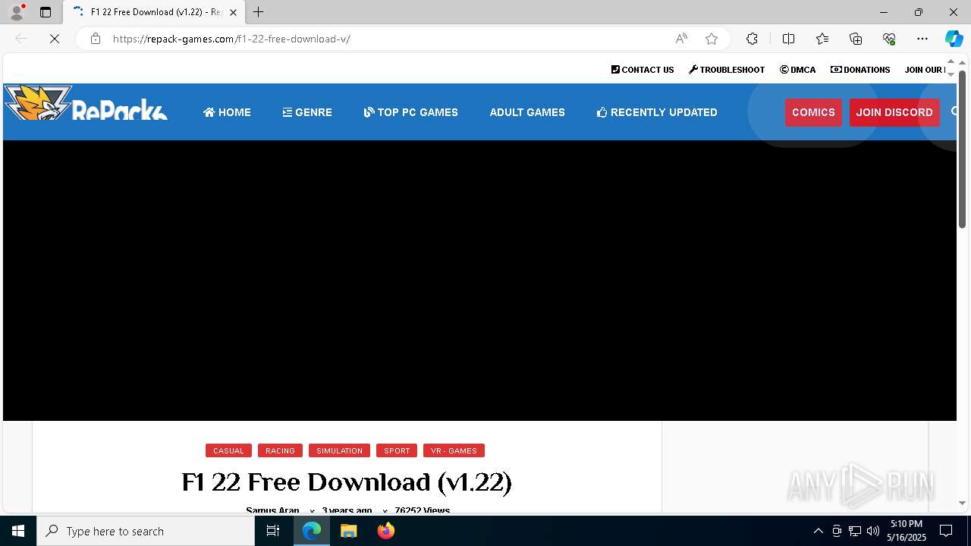
Task: Open Microsoft Edge from taskbar
Action: click(312, 531)
